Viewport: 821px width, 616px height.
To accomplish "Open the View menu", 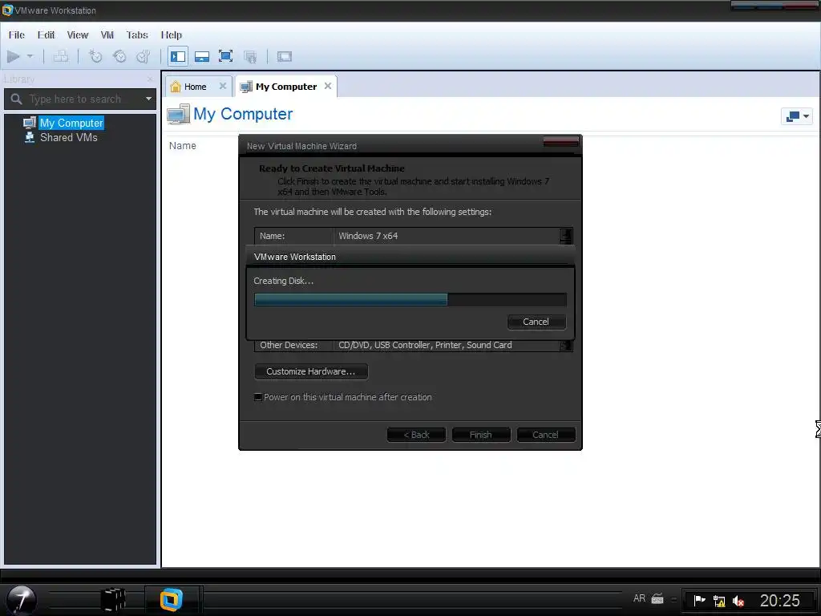I will tap(78, 35).
